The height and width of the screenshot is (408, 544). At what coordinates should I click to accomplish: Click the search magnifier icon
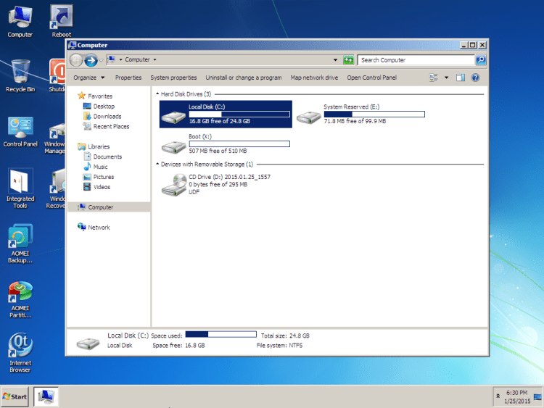click(x=480, y=60)
